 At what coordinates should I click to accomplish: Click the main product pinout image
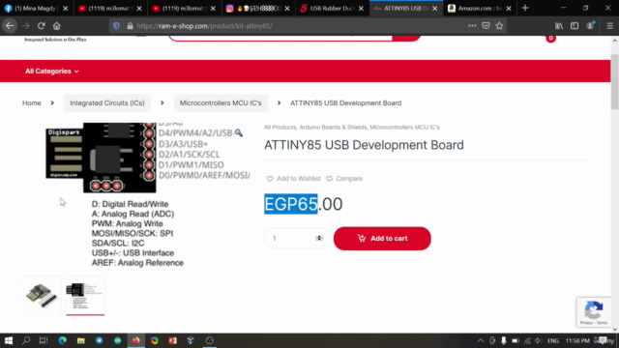(147, 195)
